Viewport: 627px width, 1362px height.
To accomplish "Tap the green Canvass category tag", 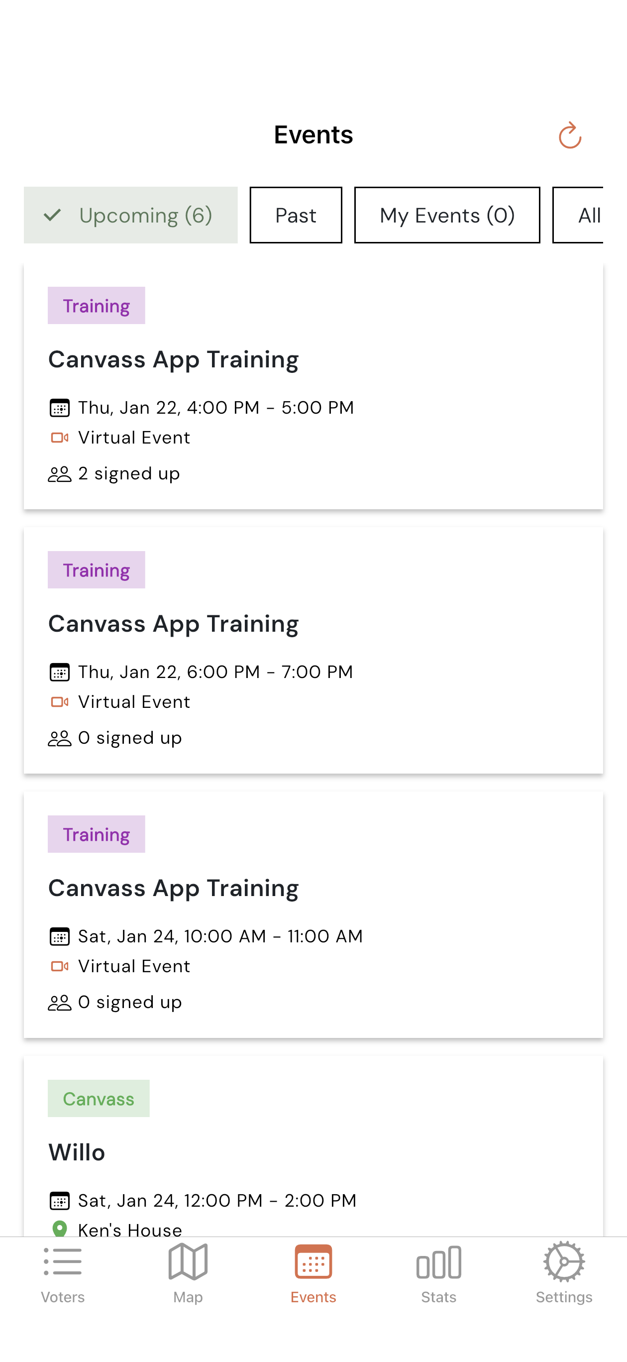I will point(99,1099).
